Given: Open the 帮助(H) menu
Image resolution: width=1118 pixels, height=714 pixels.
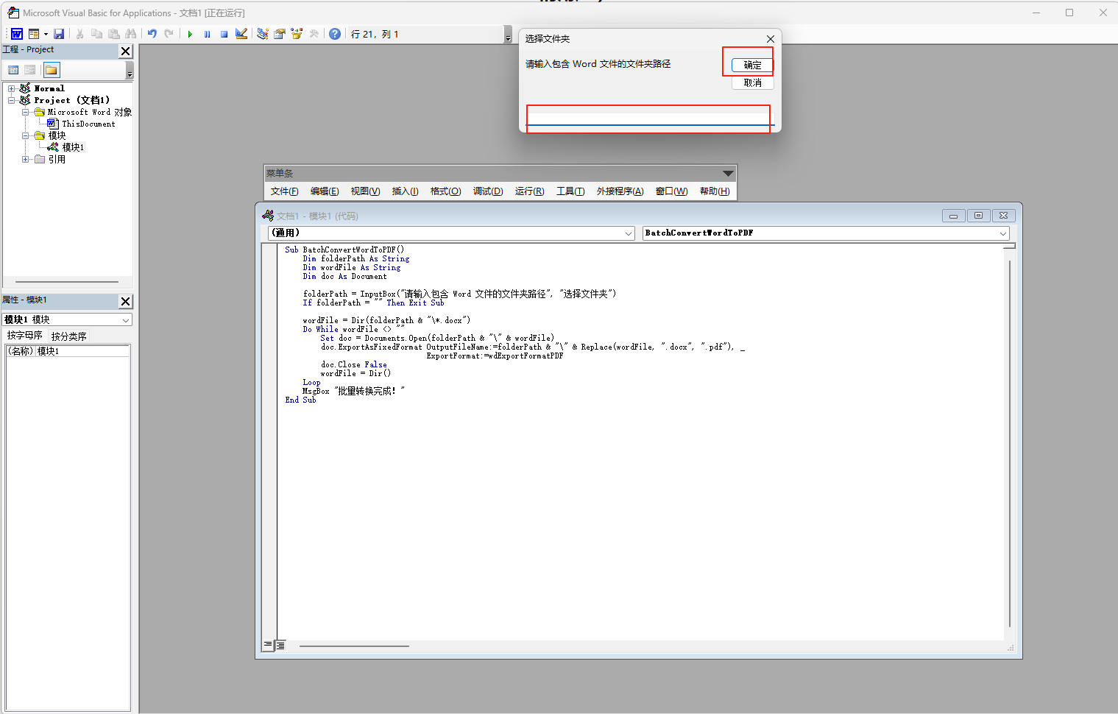Looking at the screenshot, I should coord(715,191).
